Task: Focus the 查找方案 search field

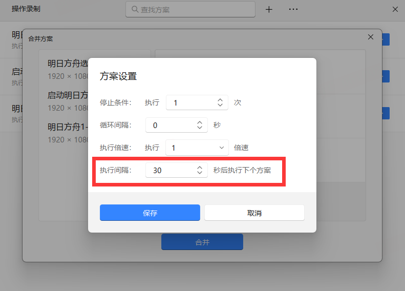Action: pos(195,9)
